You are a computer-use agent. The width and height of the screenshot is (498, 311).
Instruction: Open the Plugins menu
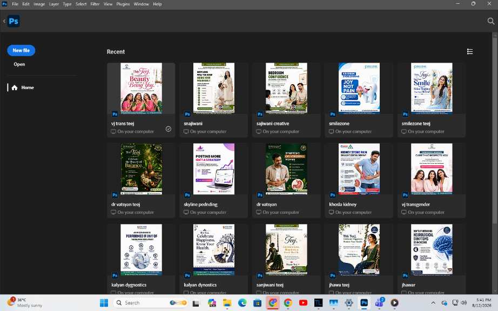coord(123,4)
